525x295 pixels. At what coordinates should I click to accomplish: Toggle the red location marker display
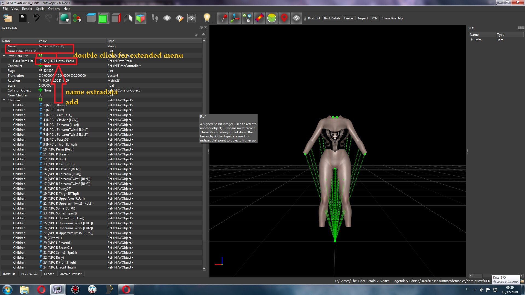(x=284, y=18)
